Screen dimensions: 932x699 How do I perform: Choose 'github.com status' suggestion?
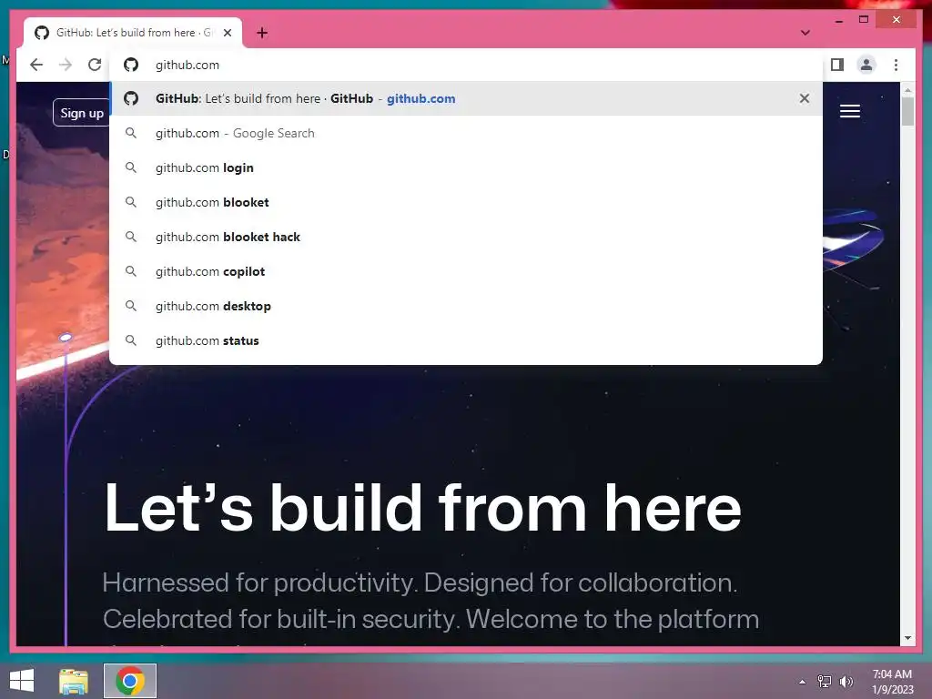coord(465,340)
